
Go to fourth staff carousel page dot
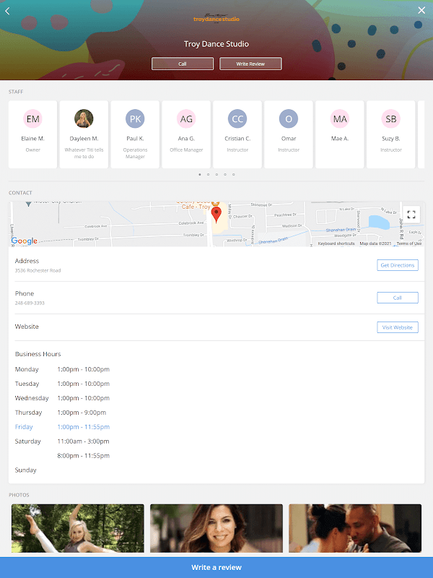coord(225,174)
